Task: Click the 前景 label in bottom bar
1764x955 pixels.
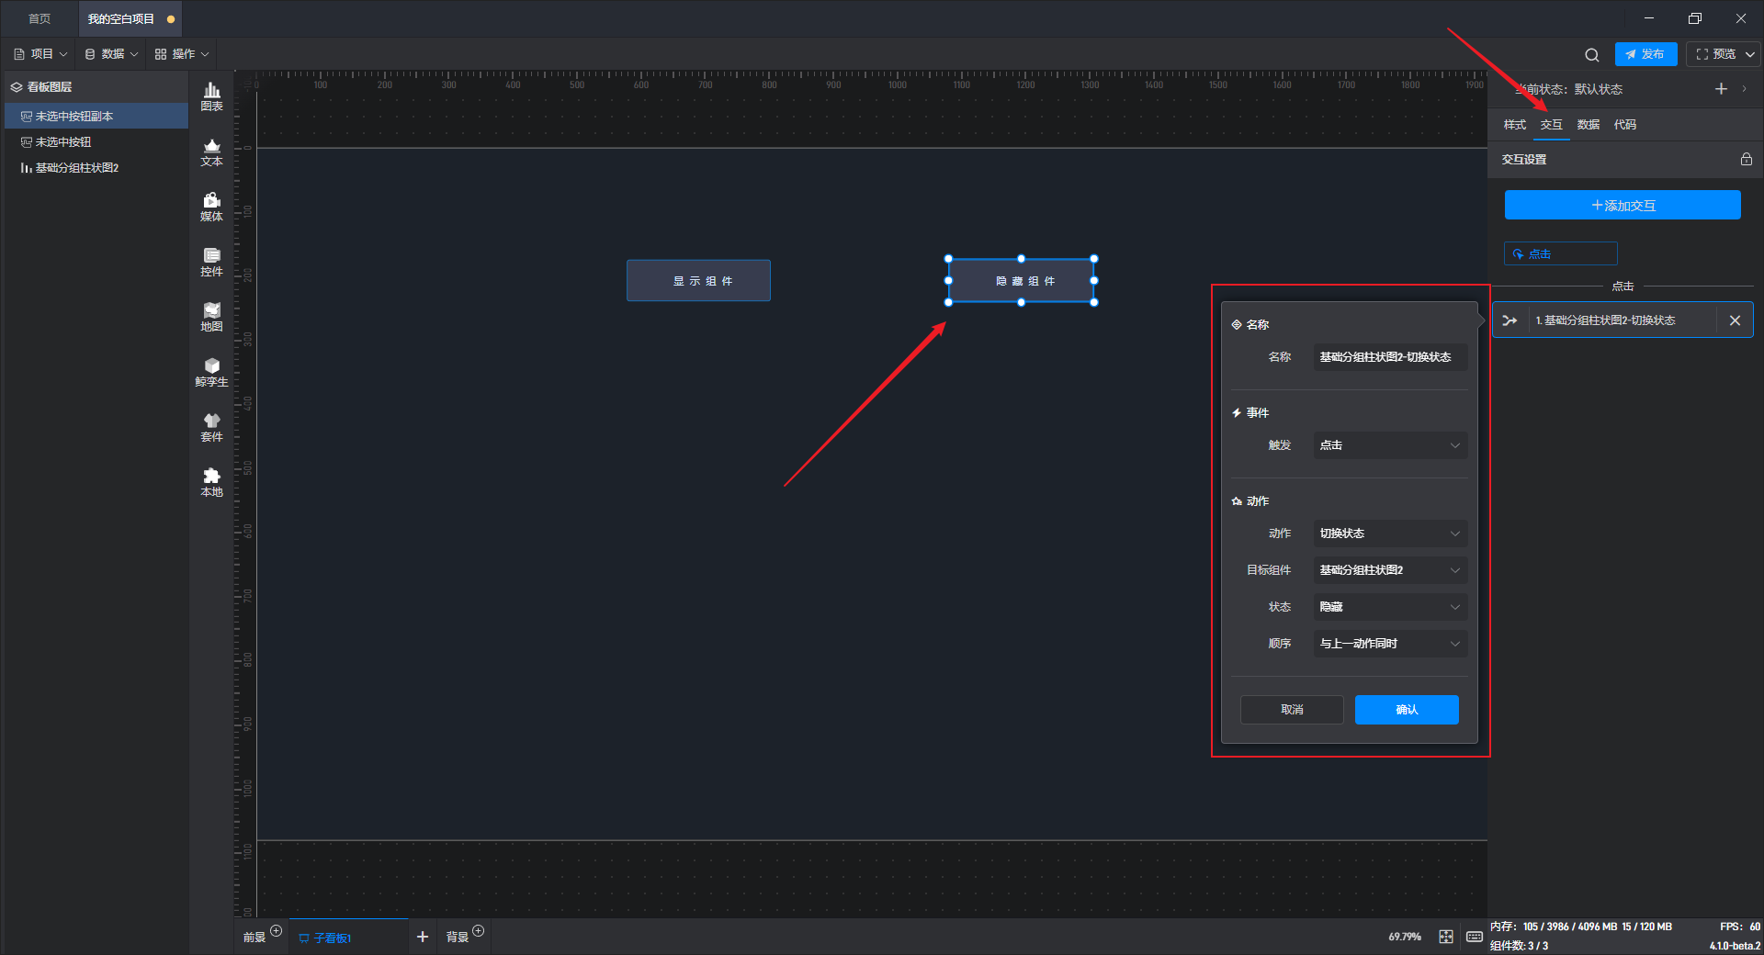Action: click(254, 938)
